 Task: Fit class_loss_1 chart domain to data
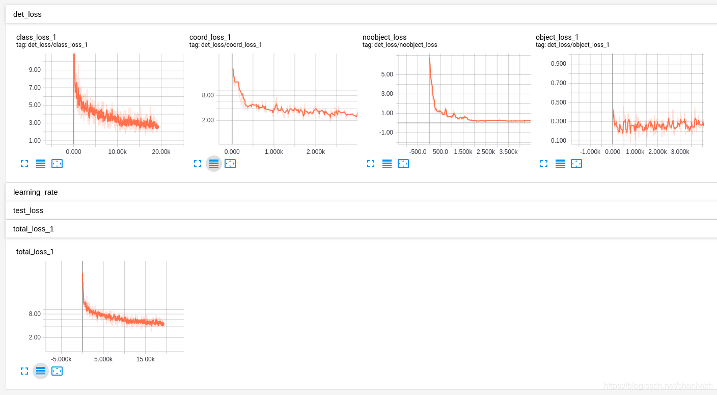(x=57, y=164)
